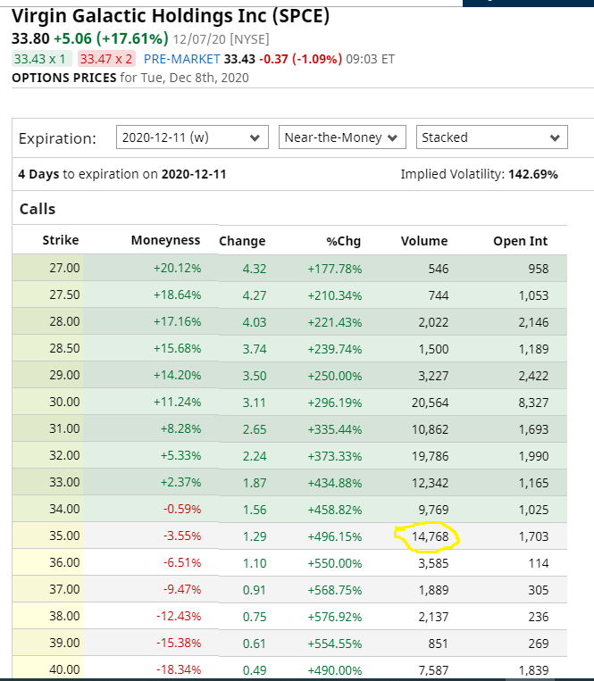Click the open interest value 8,327
The width and height of the screenshot is (594, 681).
tap(533, 403)
